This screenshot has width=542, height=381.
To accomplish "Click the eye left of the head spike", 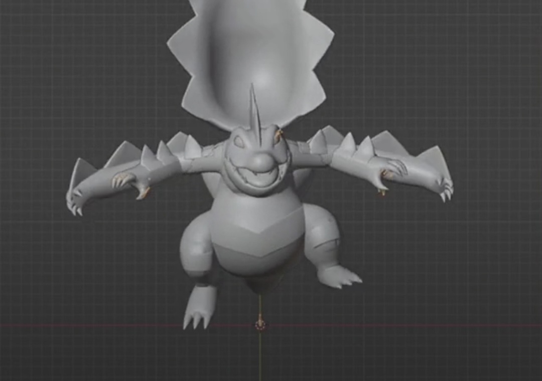I will click(x=239, y=142).
